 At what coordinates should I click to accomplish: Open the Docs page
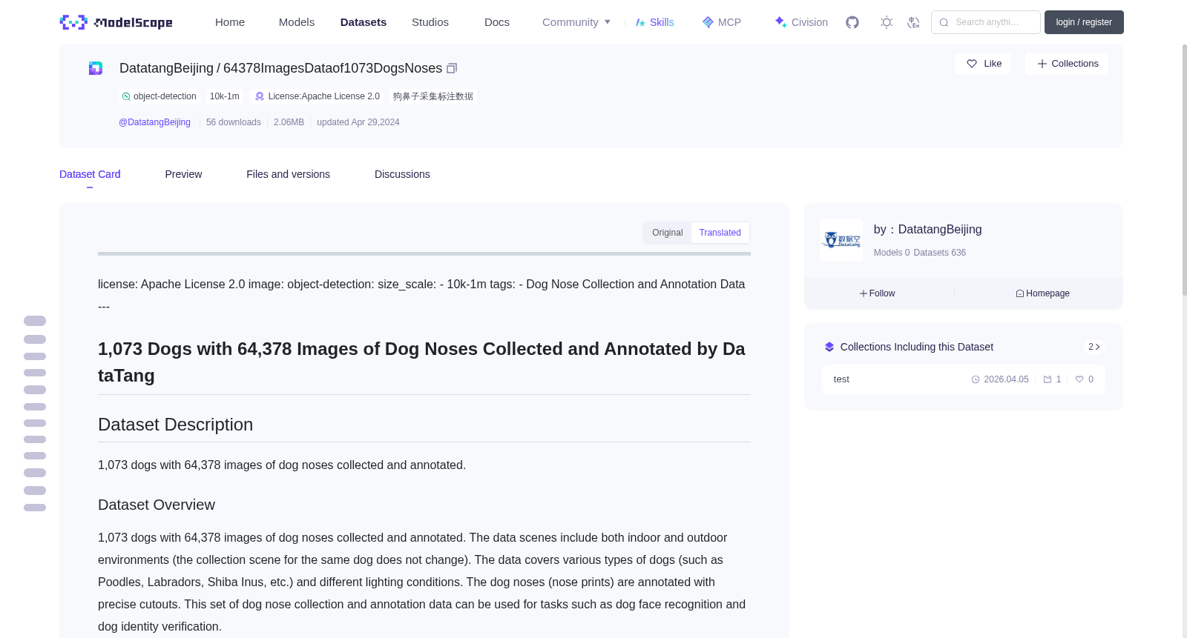pos(497,22)
